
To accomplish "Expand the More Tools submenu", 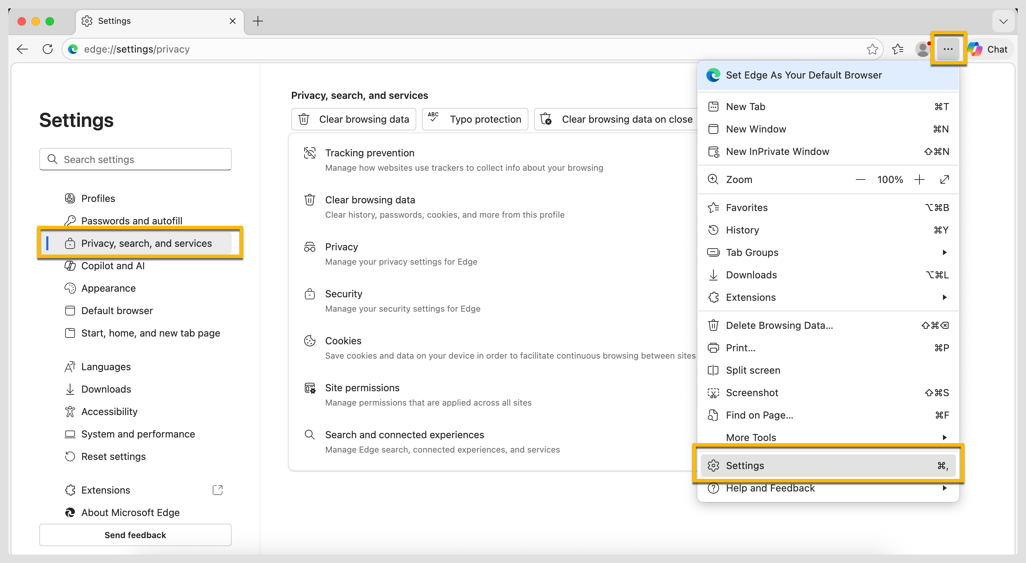I will [x=828, y=437].
